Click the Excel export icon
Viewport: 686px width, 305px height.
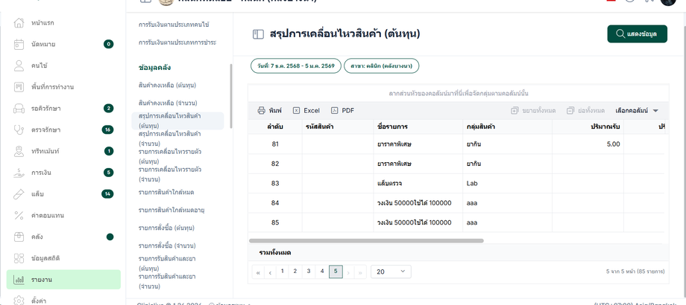[296, 110]
